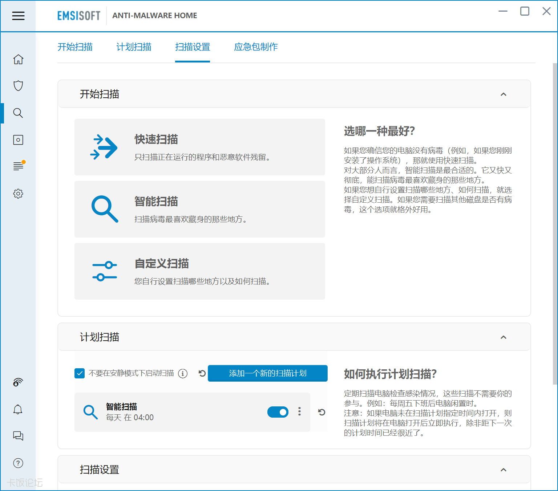Switch to the 计划扫描 tab
The height and width of the screenshot is (491, 558).
point(134,47)
